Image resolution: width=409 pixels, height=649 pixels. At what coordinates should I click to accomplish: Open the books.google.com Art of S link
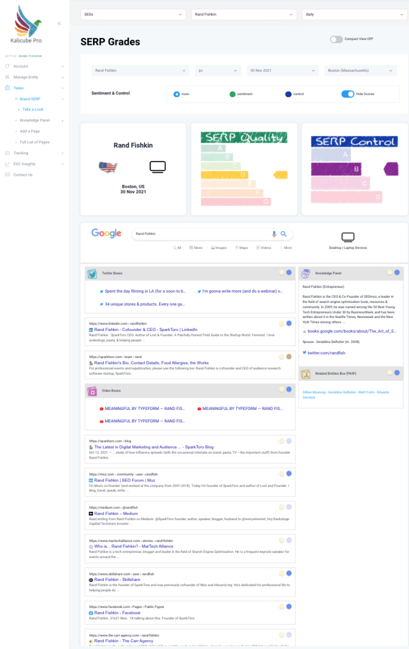[352, 330]
